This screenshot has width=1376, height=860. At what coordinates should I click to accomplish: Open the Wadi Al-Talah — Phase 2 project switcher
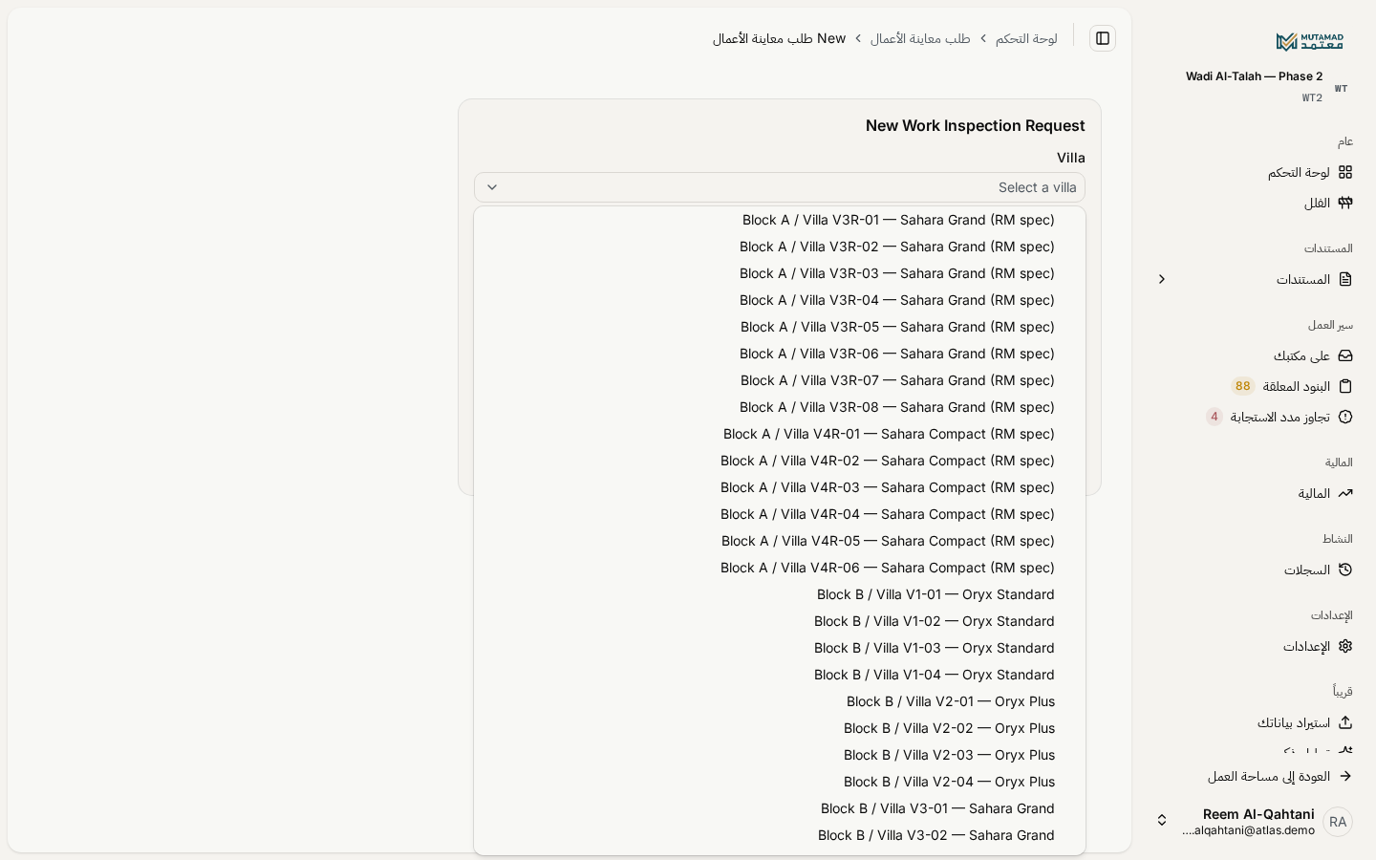click(x=1254, y=86)
